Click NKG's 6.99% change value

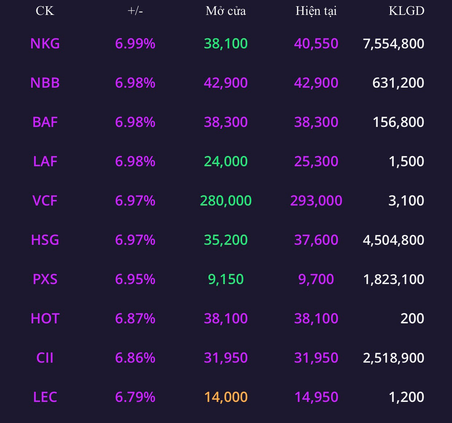pyautogui.click(x=135, y=43)
